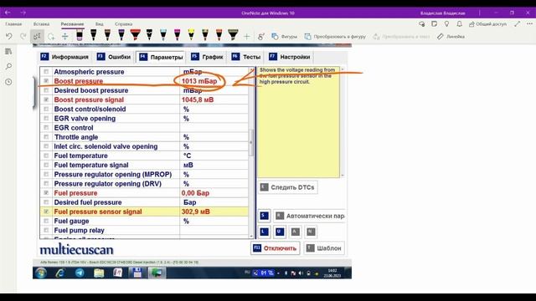
Task: Pick the light blue pen
Action: point(163,35)
